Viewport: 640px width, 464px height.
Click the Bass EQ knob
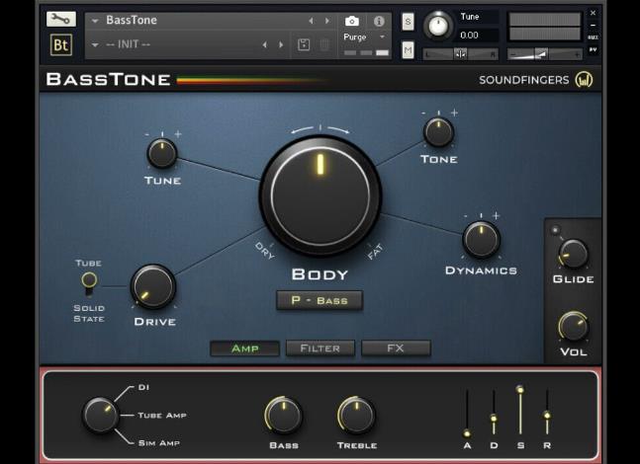click(283, 416)
